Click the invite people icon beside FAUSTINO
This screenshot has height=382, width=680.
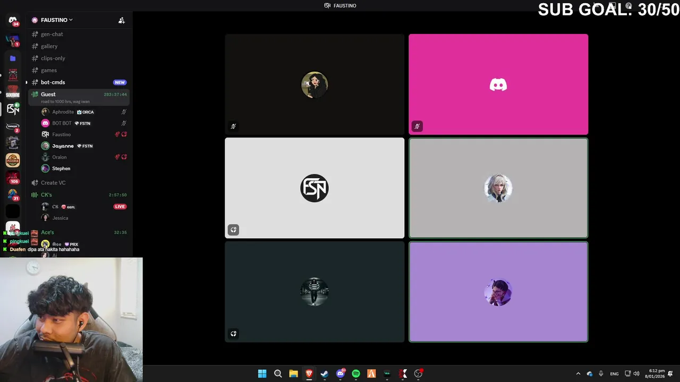(x=122, y=20)
